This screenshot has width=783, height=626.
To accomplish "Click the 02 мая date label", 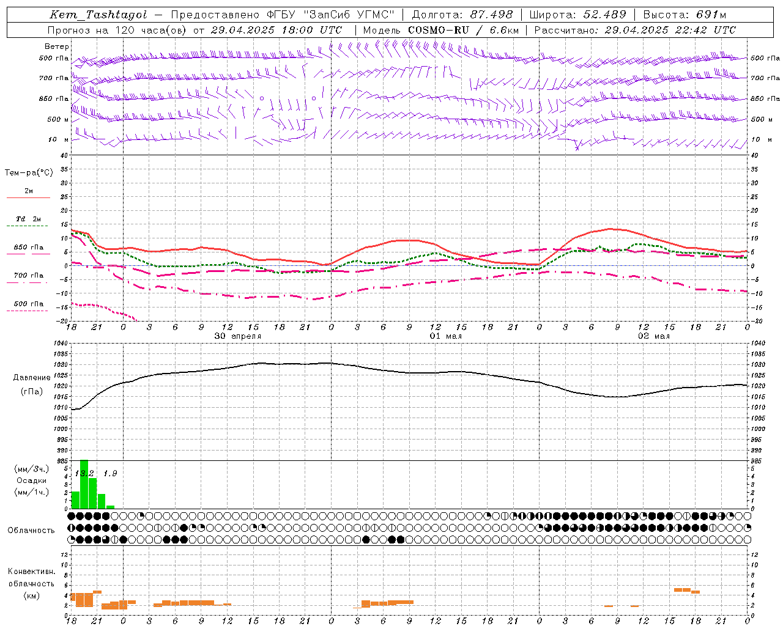I will [654, 336].
